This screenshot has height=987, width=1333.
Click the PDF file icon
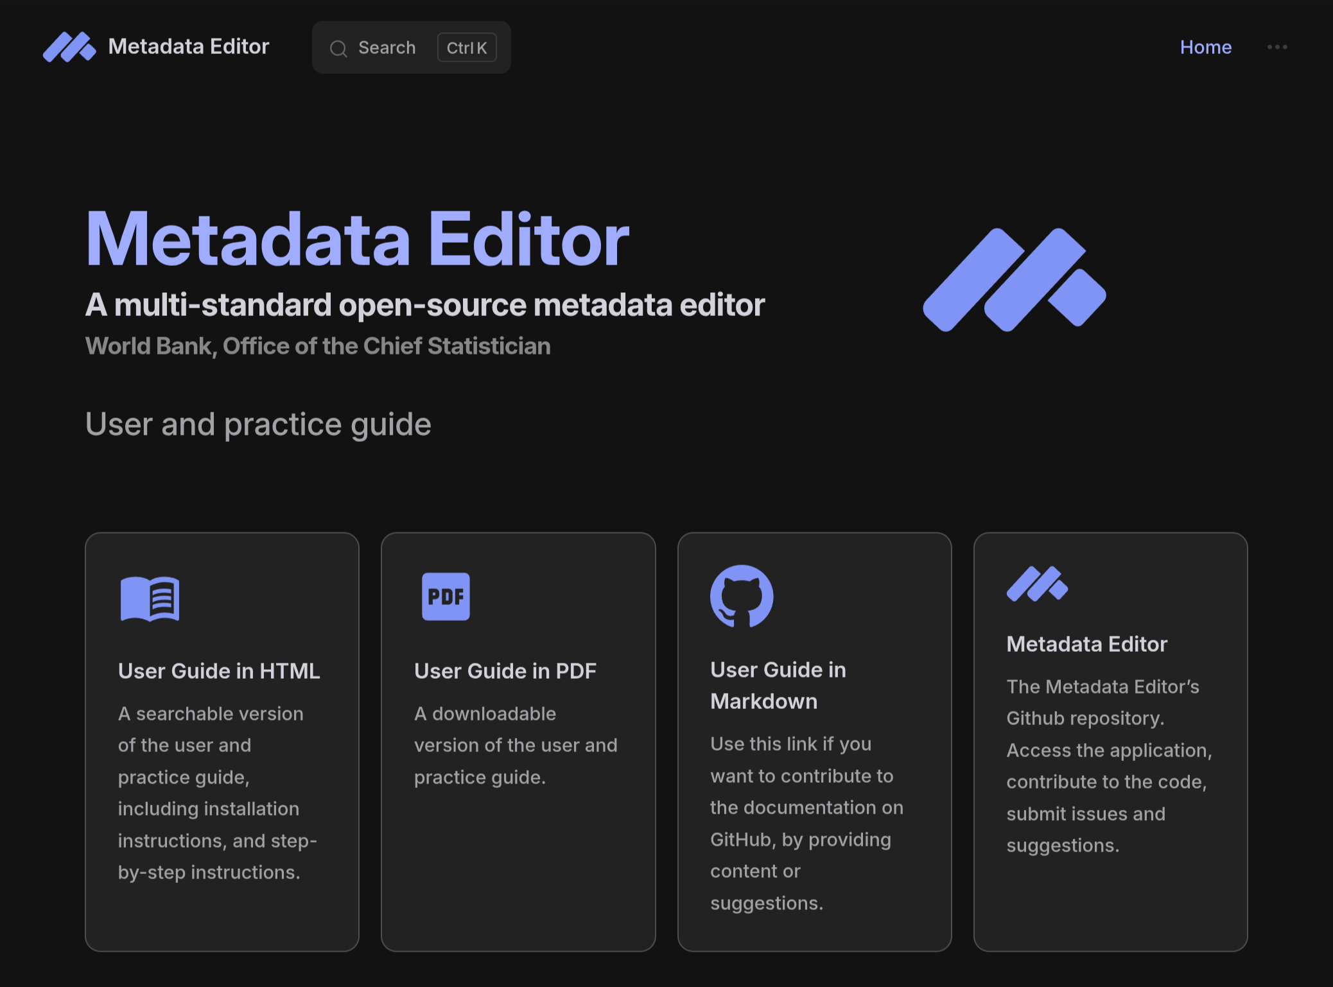click(446, 597)
